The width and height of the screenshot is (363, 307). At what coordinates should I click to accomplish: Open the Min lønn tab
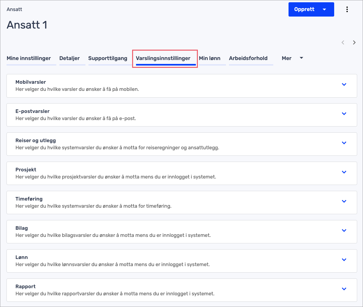click(x=210, y=58)
